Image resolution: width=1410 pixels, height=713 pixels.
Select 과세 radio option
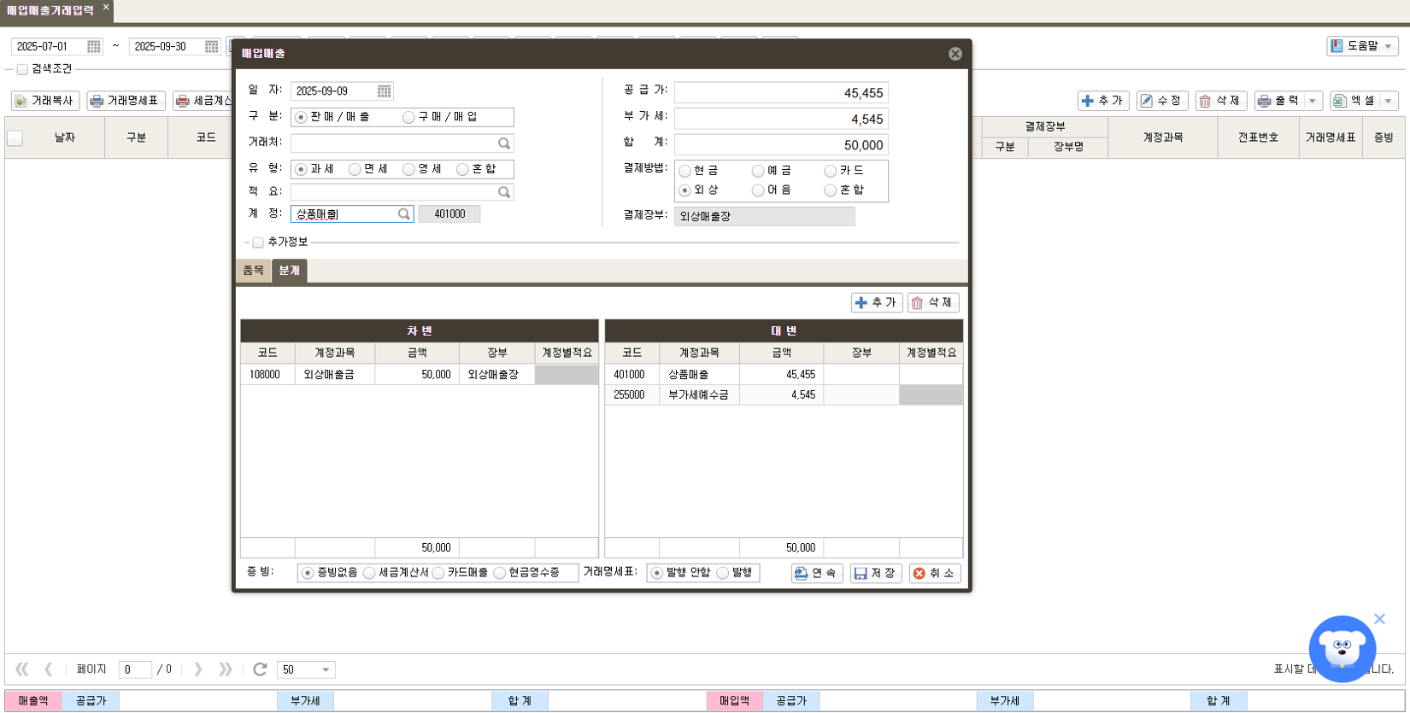click(x=301, y=170)
